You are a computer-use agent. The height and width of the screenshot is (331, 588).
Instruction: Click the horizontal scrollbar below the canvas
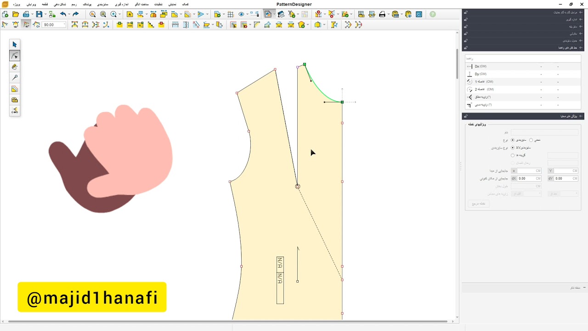(x=227, y=321)
